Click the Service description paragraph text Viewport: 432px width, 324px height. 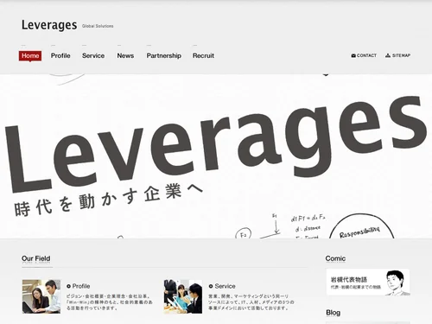click(251, 302)
